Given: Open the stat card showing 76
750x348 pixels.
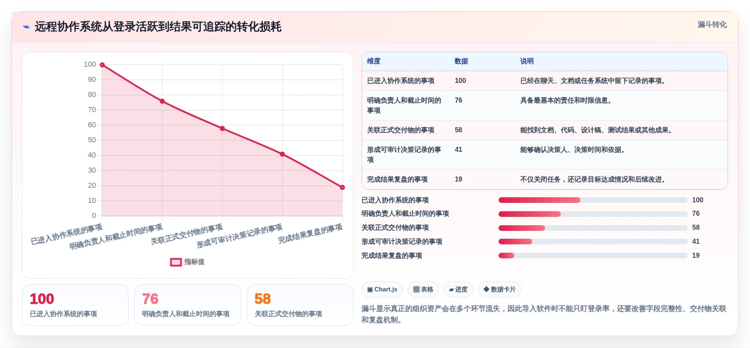Looking at the screenshot, I should [x=187, y=305].
